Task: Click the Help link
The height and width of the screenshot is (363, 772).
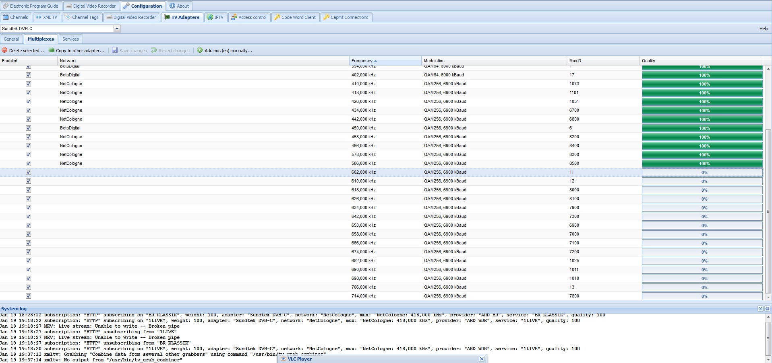Action: click(764, 29)
